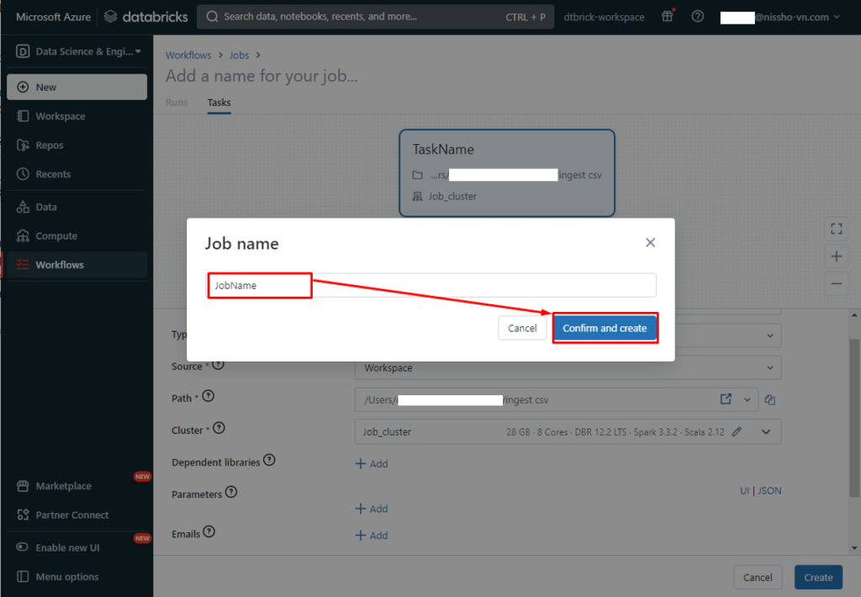
Task: Click Confirm and create button
Action: 605,328
